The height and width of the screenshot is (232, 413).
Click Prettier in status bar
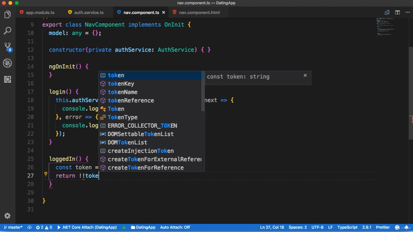pos(383,227)
